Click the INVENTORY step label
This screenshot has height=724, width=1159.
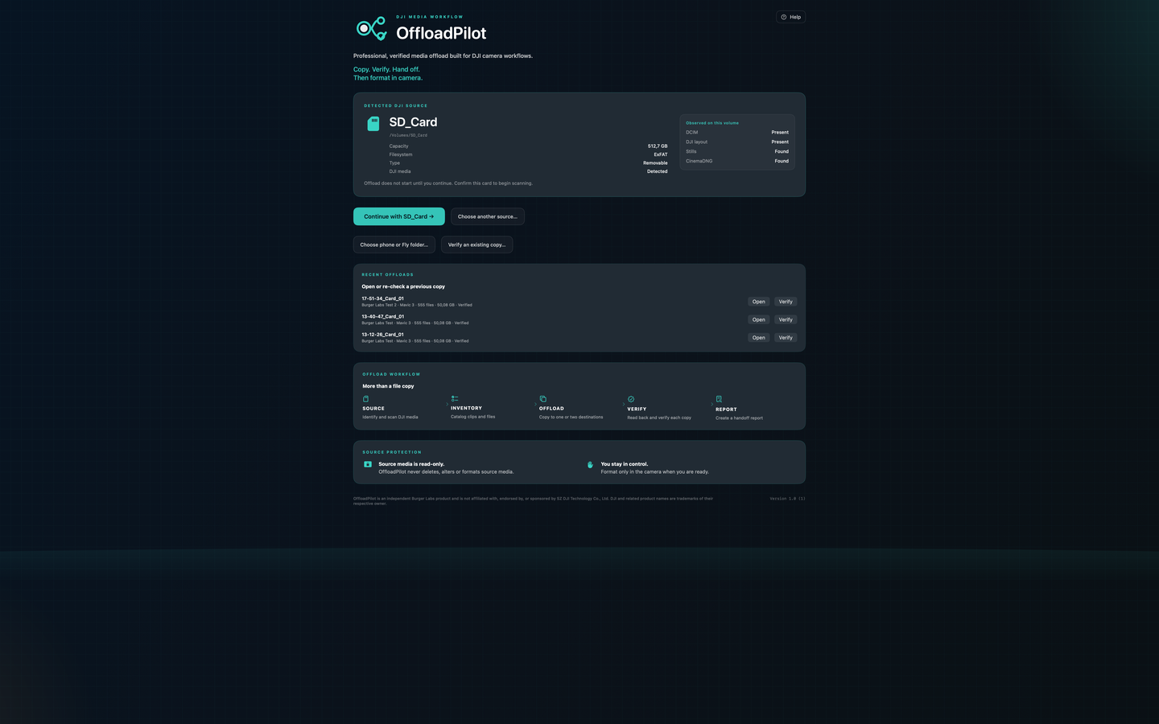(x=467, y=408)
